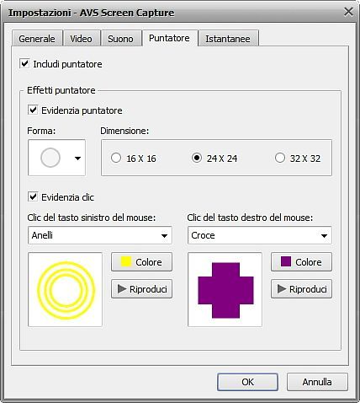
Task: Select the 16 X 16 size option
Action: coord(116,158)
